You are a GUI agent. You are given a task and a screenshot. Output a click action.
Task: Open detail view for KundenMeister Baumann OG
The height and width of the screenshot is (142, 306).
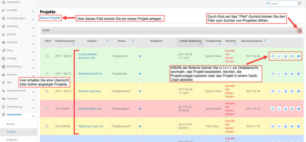click(273, 56)
